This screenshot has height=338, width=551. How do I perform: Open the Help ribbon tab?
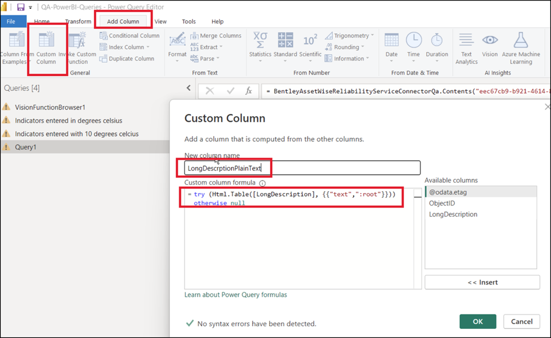218,21
